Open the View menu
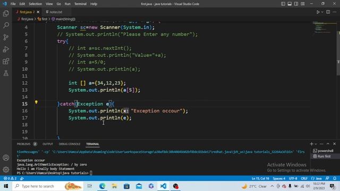 [x=49, y=4]
